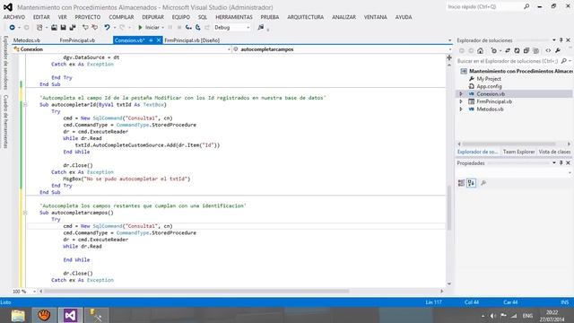Image resolution: width=574 pixels, height=323 pixels.
Task: Click the View Code icon in Solution Explorer
Action: tap(548, 51)
